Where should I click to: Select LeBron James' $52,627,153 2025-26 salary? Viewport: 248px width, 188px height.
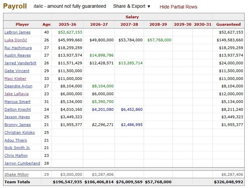[70, 32]
